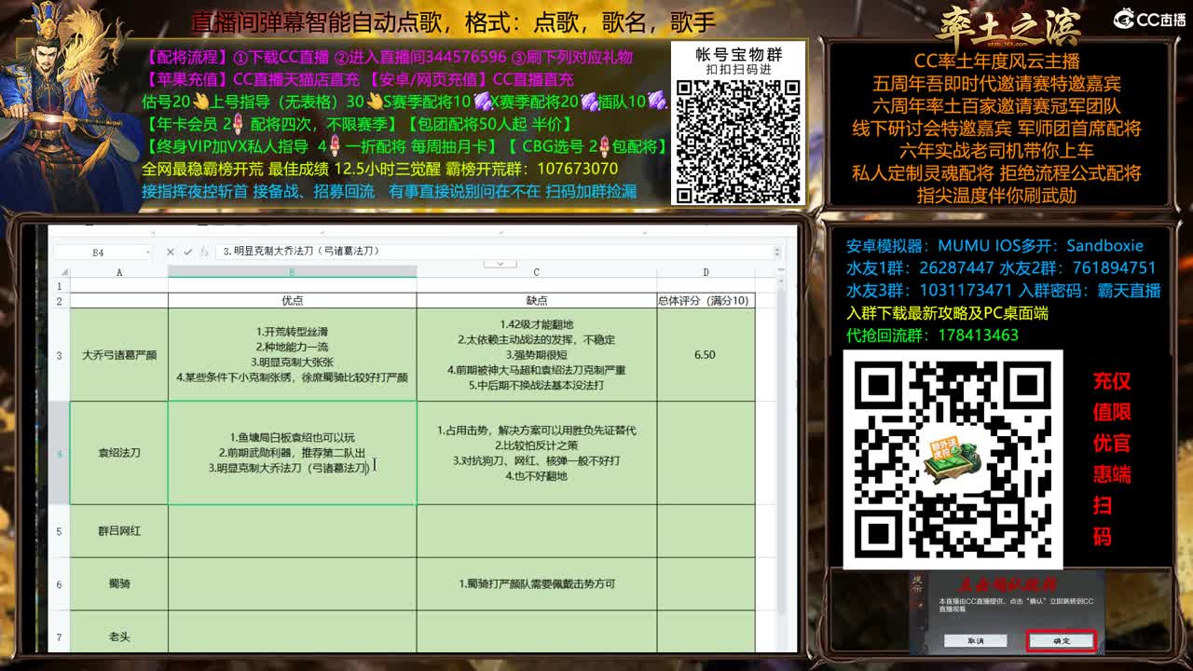1193x671 pixels.
Task: Click the 率土之滨 game logo
Action: (1009, 26)
